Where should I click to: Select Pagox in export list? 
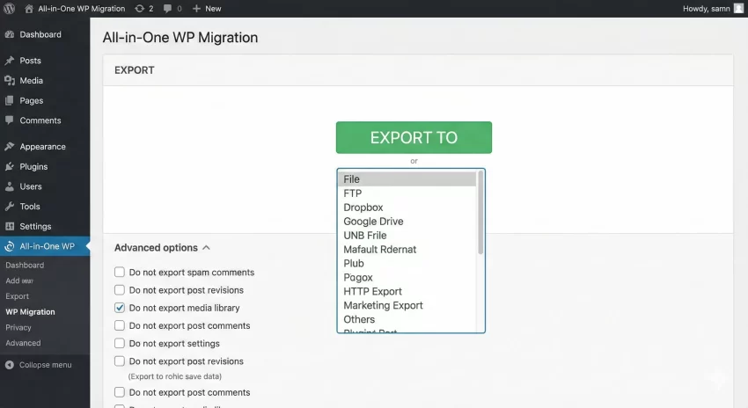[x=407, y=277]
